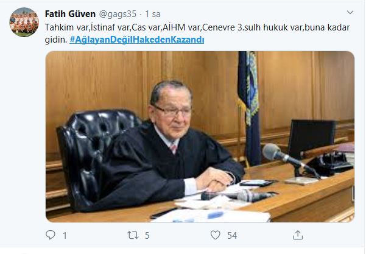
Task: Open the #AğlayanDeğilHakedenKazandı hashtag
Action: click(137, 40)
